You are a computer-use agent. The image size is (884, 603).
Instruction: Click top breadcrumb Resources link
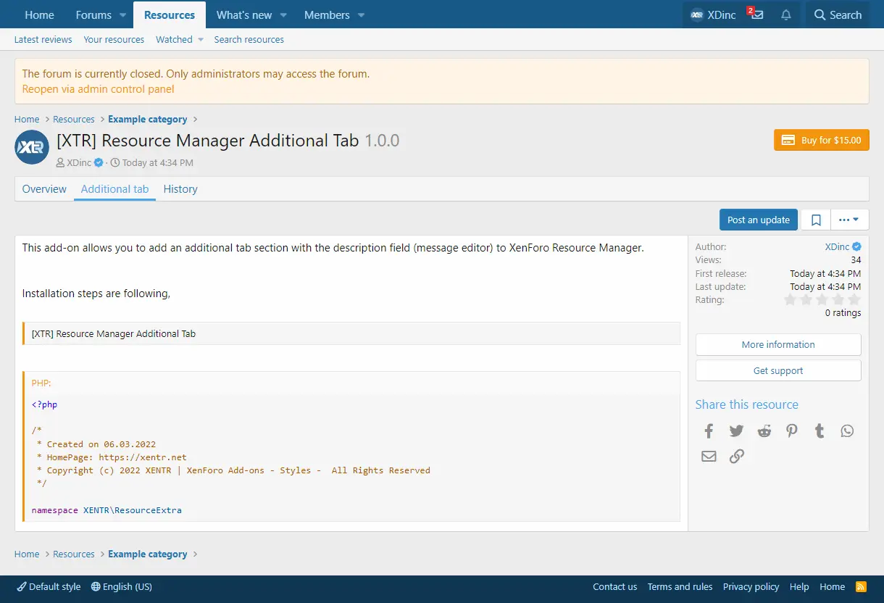pos(74,120)
